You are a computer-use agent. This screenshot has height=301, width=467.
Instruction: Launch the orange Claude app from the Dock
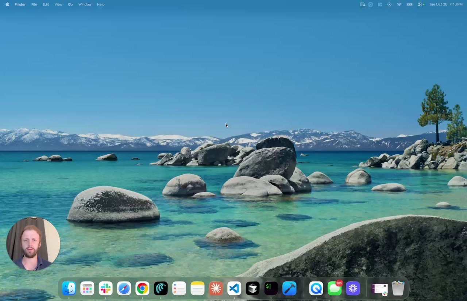point(216,289)
